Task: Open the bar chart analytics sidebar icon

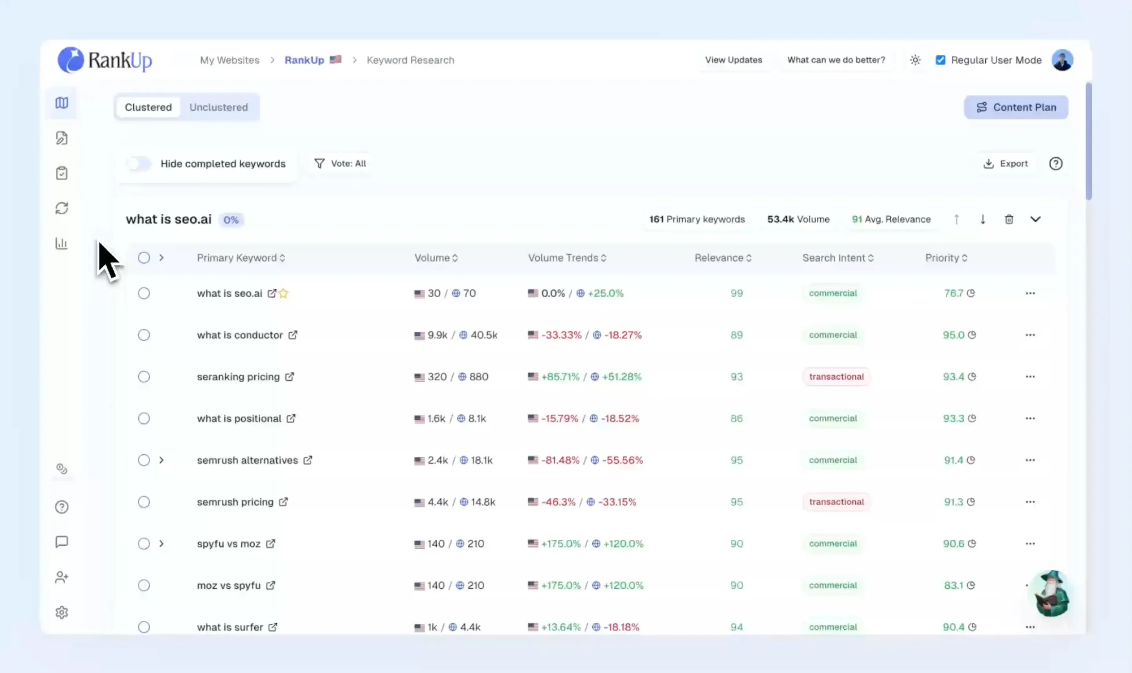Action: tap(62, 243)
